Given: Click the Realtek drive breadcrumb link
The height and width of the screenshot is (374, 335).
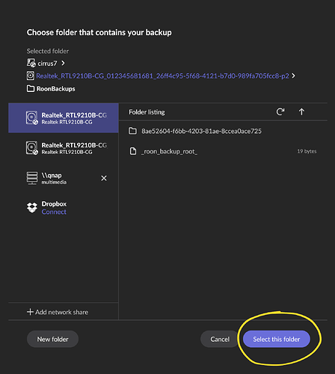Looking at the screenshot, I should (162, 76).
